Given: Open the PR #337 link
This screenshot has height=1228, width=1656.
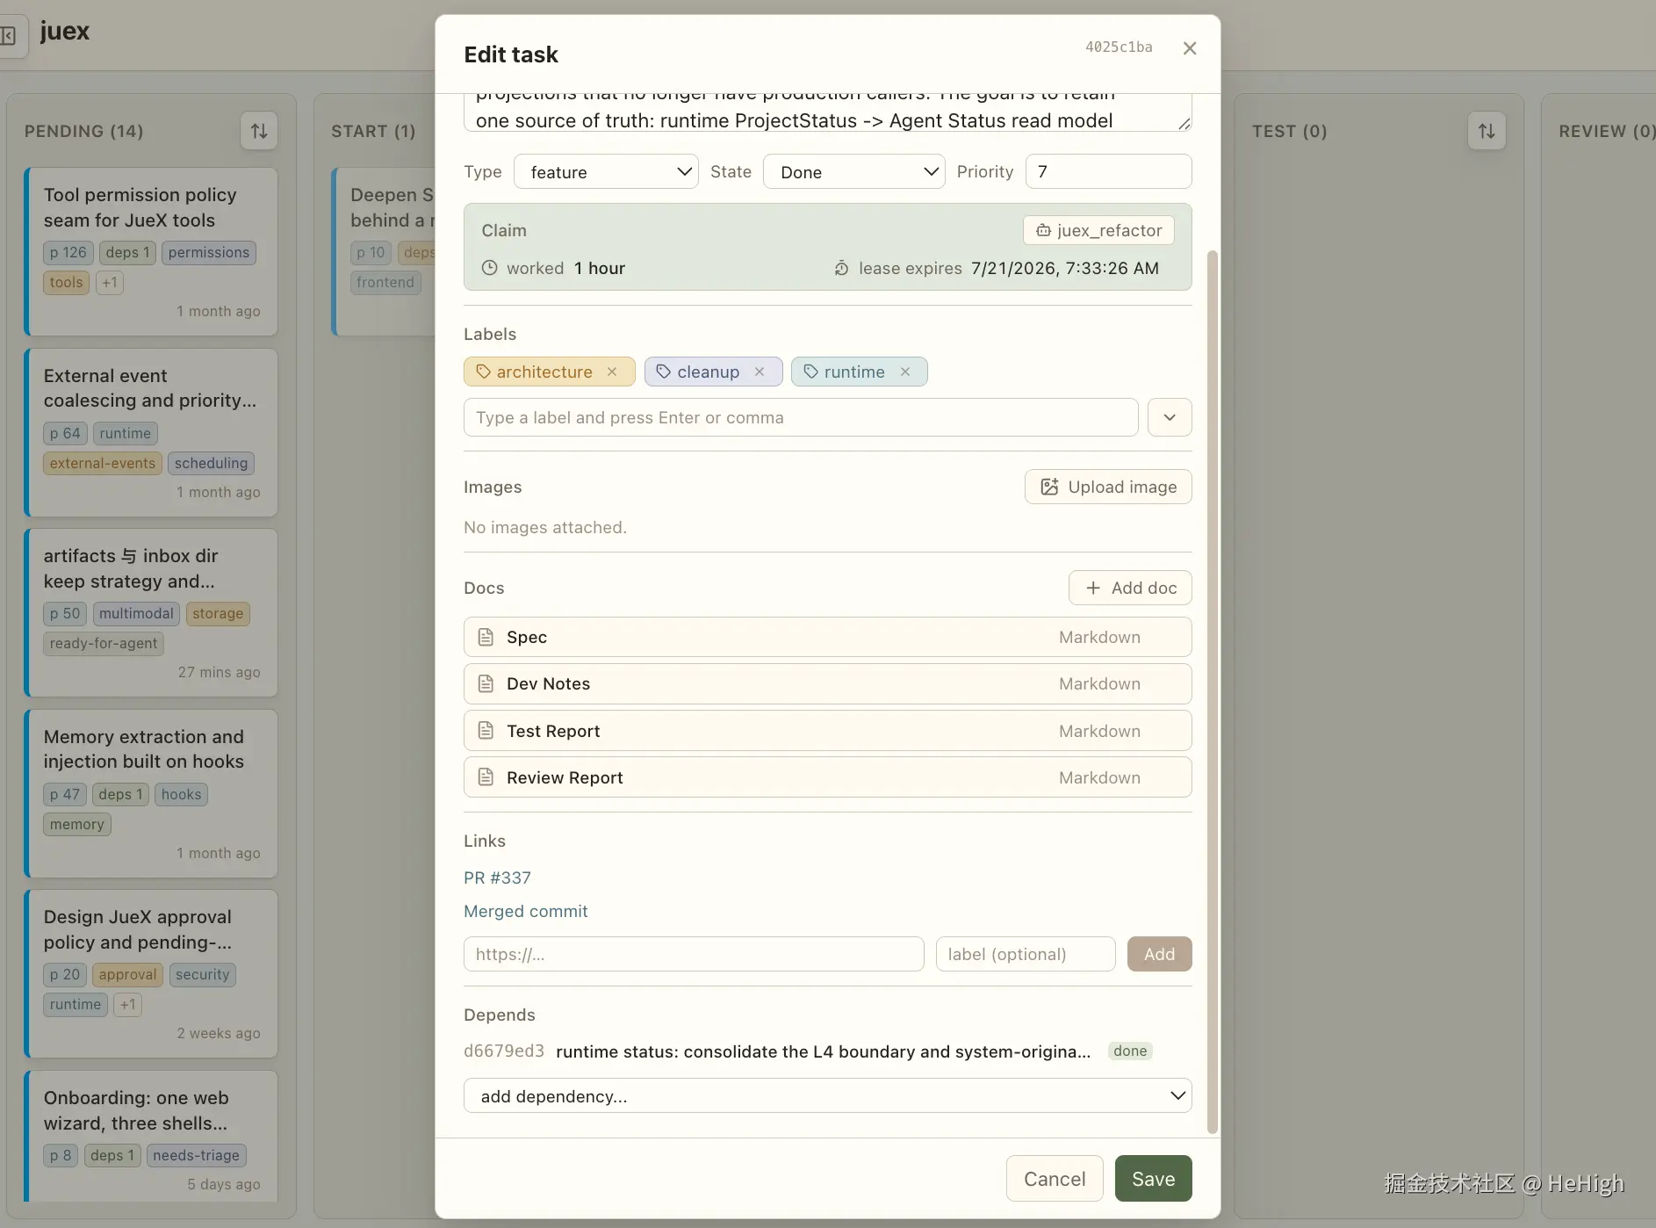Looking at the screenshot, I should [x=497, y=878].
